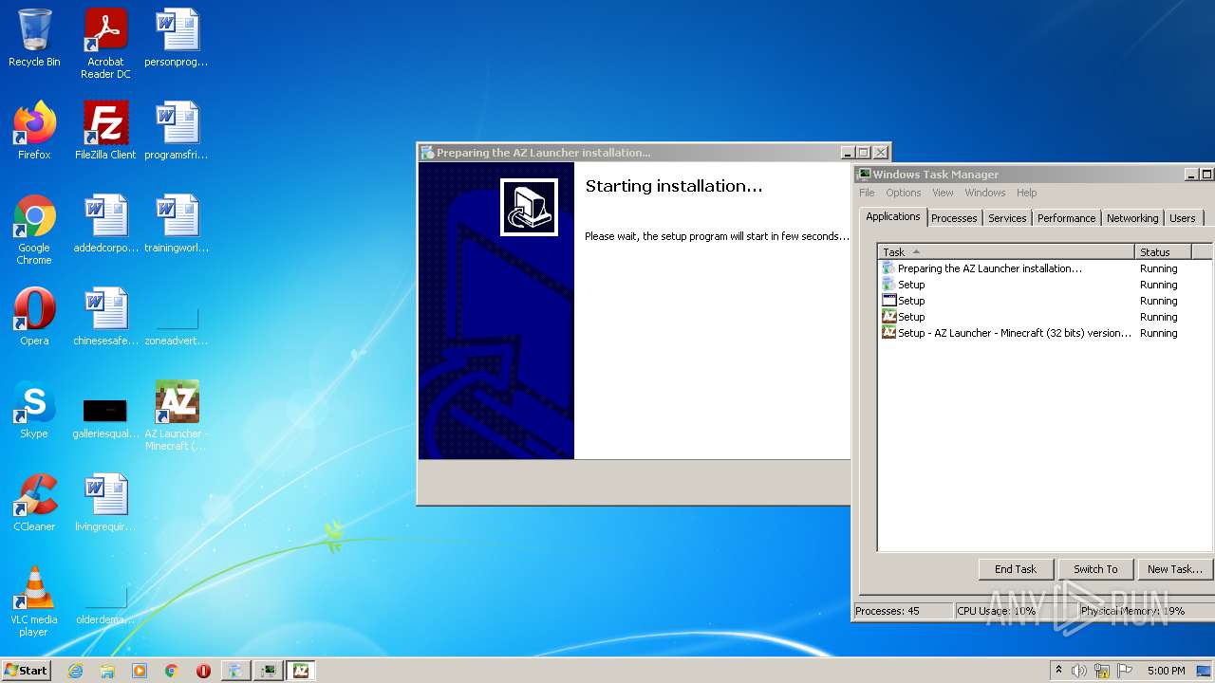Open the volume speaker tray icon
Image resolution: width=1215 pixels, height=683 pixels.
1079,671
